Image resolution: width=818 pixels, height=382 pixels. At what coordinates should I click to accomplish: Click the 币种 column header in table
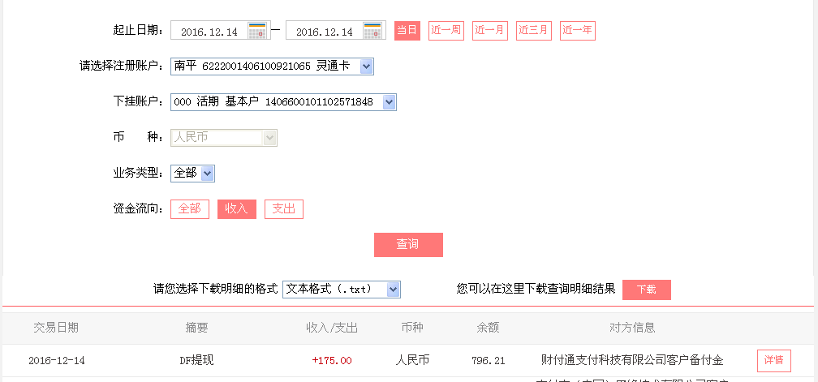[412, 328]
